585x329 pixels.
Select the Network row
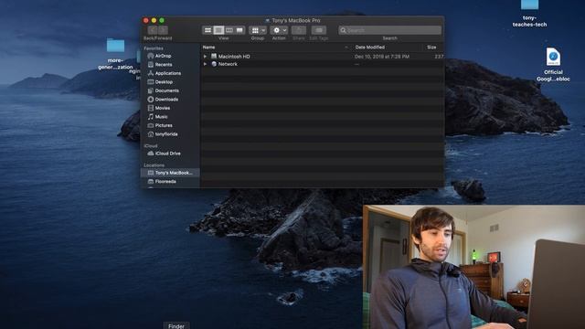click(x=323, y=64)
